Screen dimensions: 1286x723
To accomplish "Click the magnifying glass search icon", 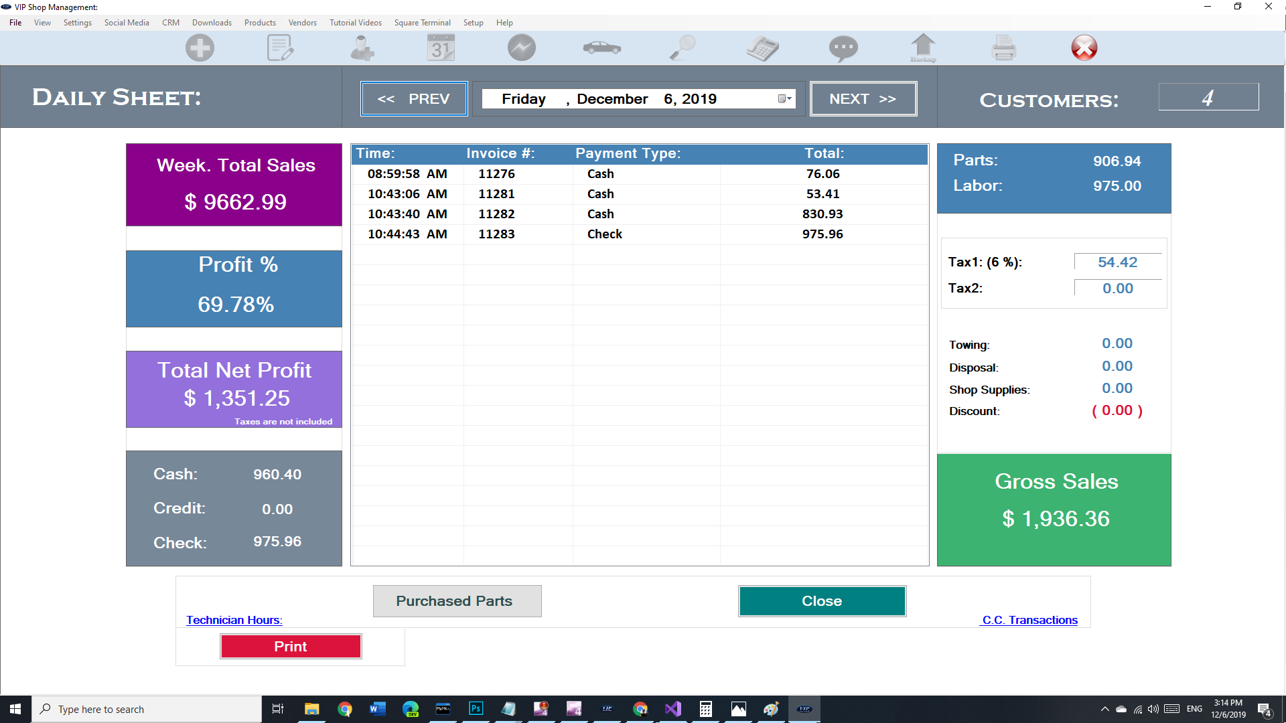I will coord(683,48).
